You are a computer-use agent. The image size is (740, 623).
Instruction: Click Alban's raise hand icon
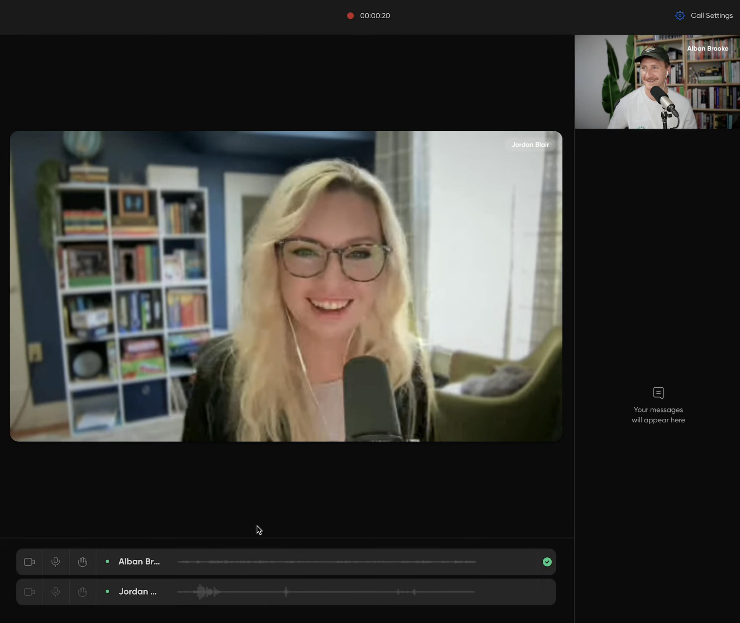click(82, 561)
